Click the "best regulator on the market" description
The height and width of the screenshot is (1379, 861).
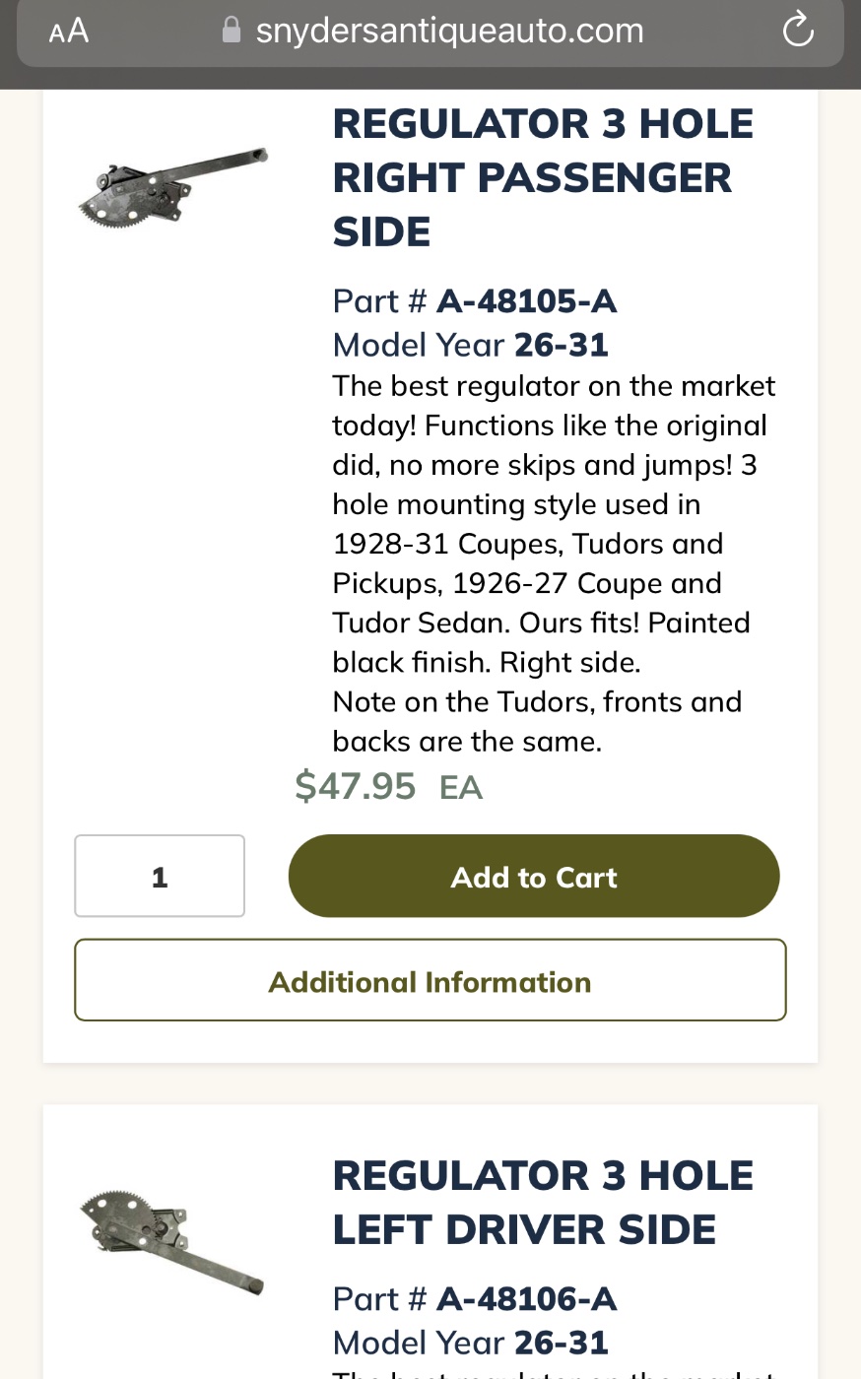[x=554, y=386]
